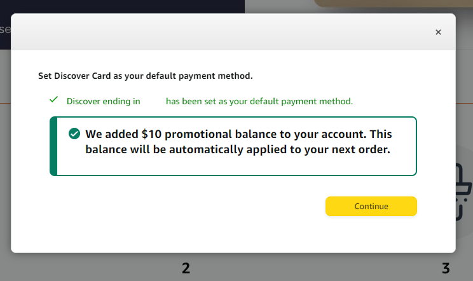Click 'has been set as your default' confirmation text
Viewport: 473px width, 281px height.
[259, 101]
